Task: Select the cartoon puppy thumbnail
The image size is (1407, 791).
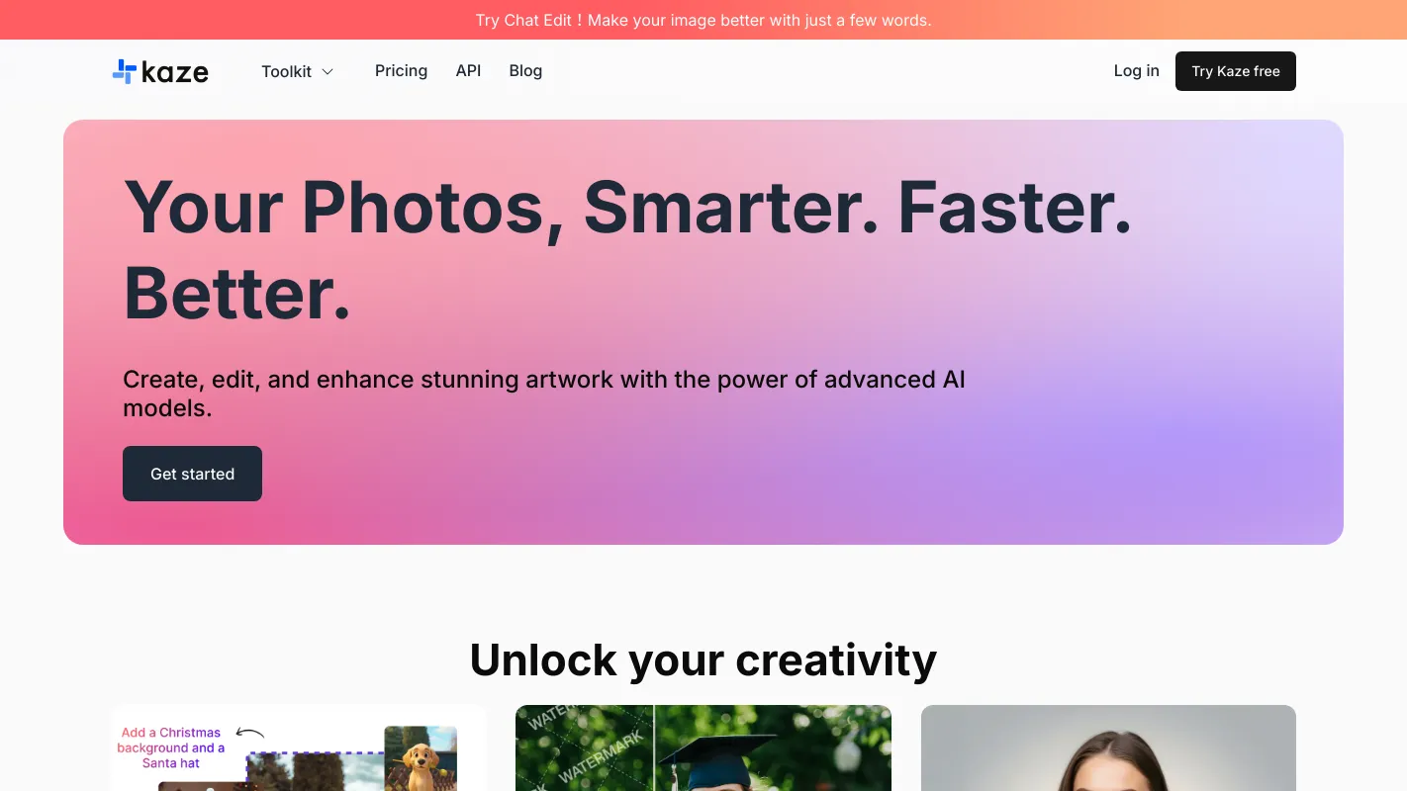Action: (421, 758)
